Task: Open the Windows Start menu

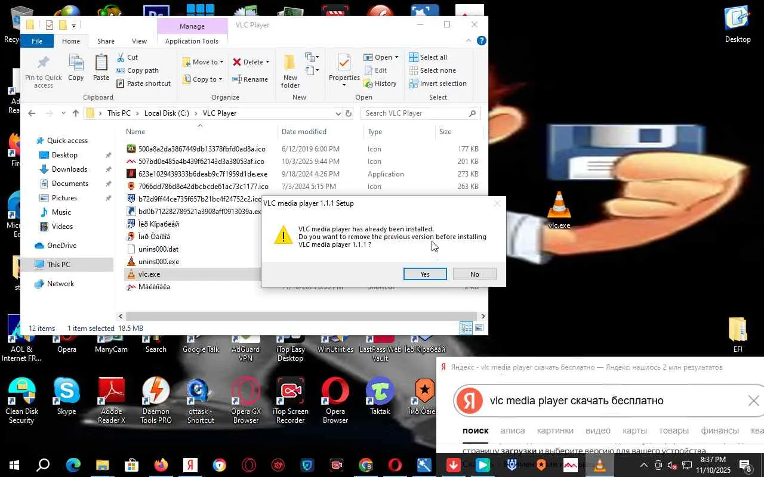Action: (13, 465)
